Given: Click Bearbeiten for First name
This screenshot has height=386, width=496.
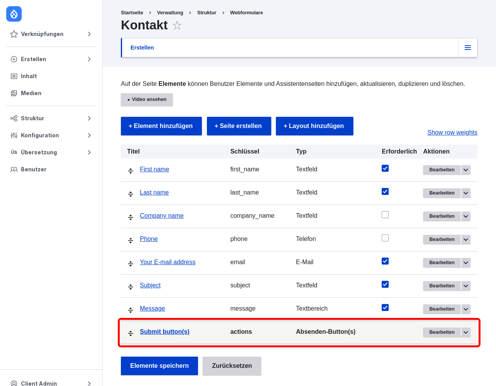Looking at the screenshot, I should coord(442,170).
